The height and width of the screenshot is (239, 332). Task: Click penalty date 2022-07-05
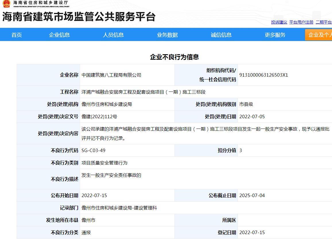252,117
